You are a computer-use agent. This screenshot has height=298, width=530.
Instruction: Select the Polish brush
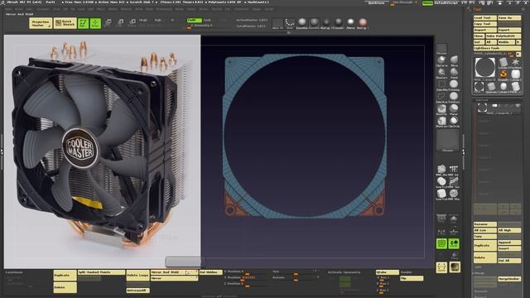454,74
